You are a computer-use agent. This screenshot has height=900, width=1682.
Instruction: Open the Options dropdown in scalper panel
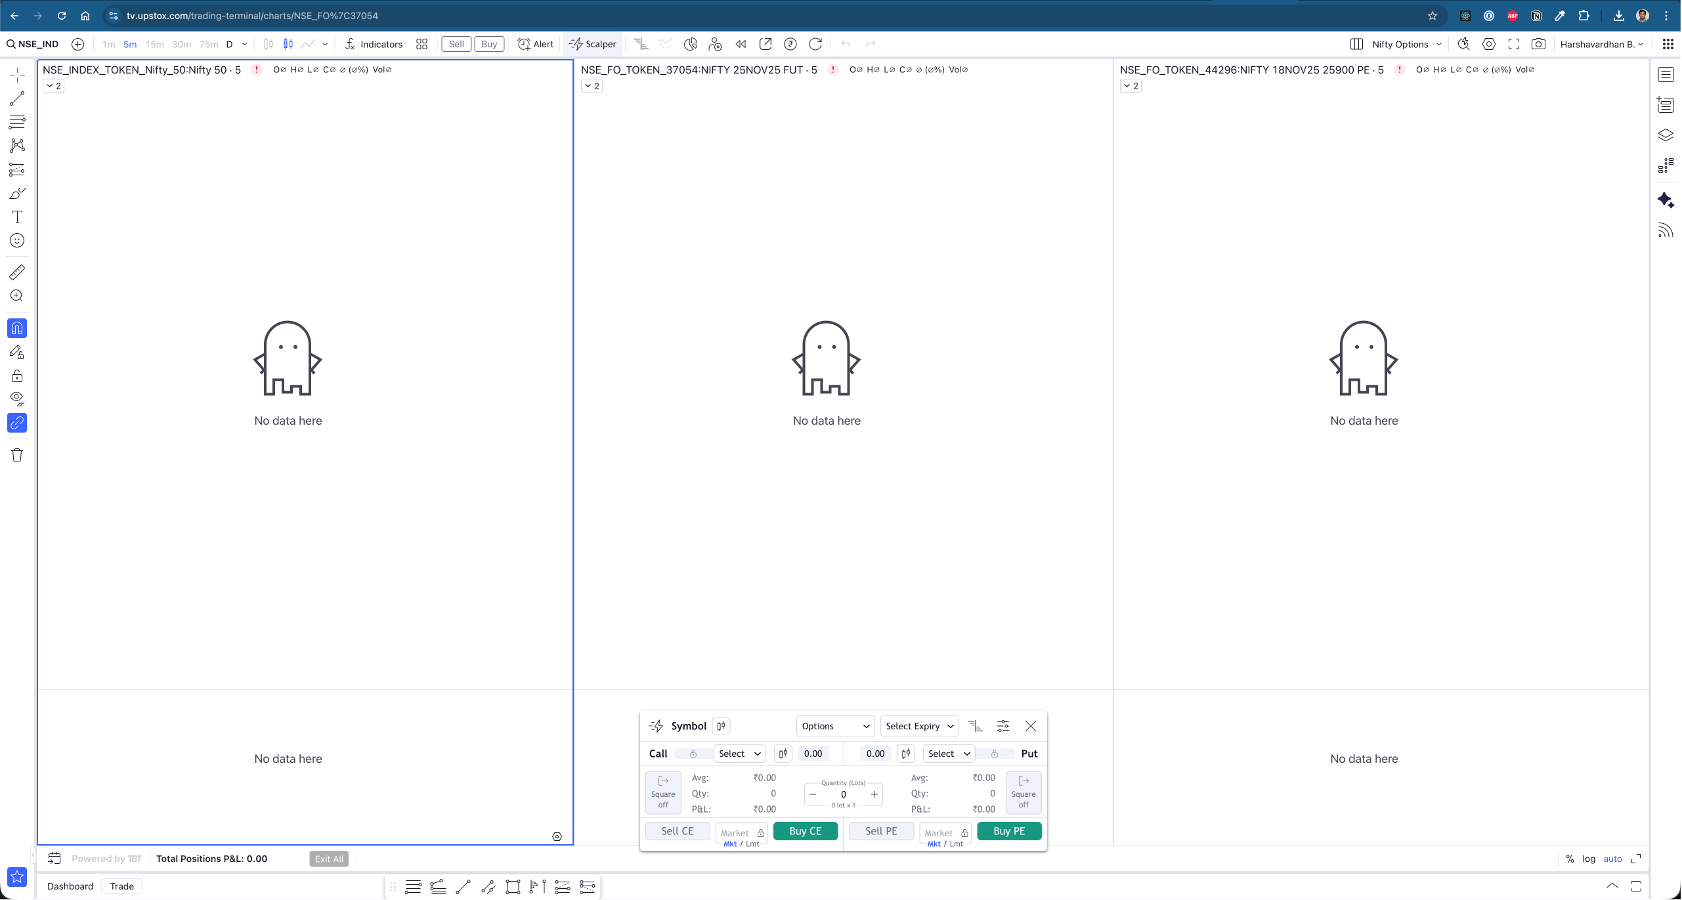(x=835, y=726)
